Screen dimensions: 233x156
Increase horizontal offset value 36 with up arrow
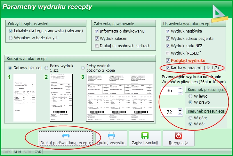pyautogui.click(x=180, y=89)
